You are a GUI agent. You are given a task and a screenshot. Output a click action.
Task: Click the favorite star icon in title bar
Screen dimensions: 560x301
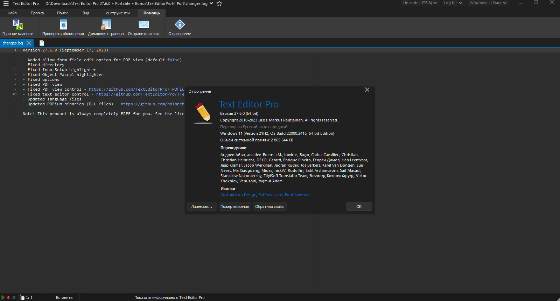click(219, 3)
